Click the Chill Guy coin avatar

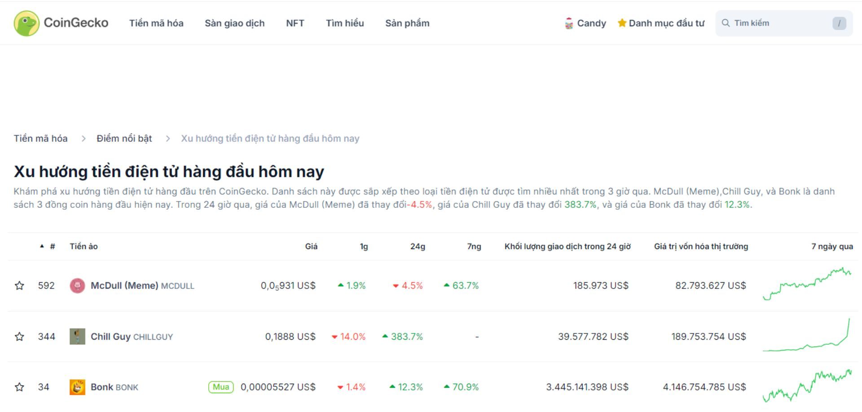(x=77, y=336)
